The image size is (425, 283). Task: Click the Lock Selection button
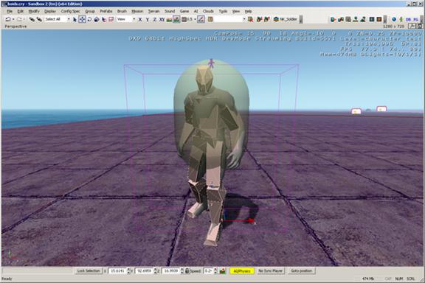tap(89, 270)
